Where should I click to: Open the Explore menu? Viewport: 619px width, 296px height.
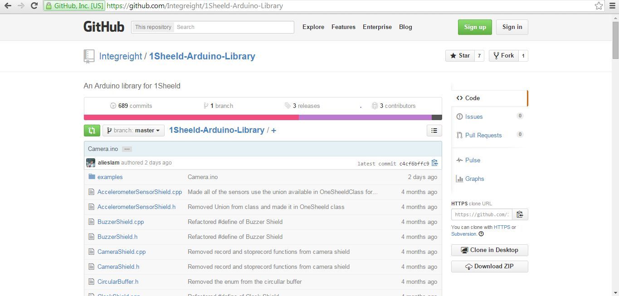point(313,27)
